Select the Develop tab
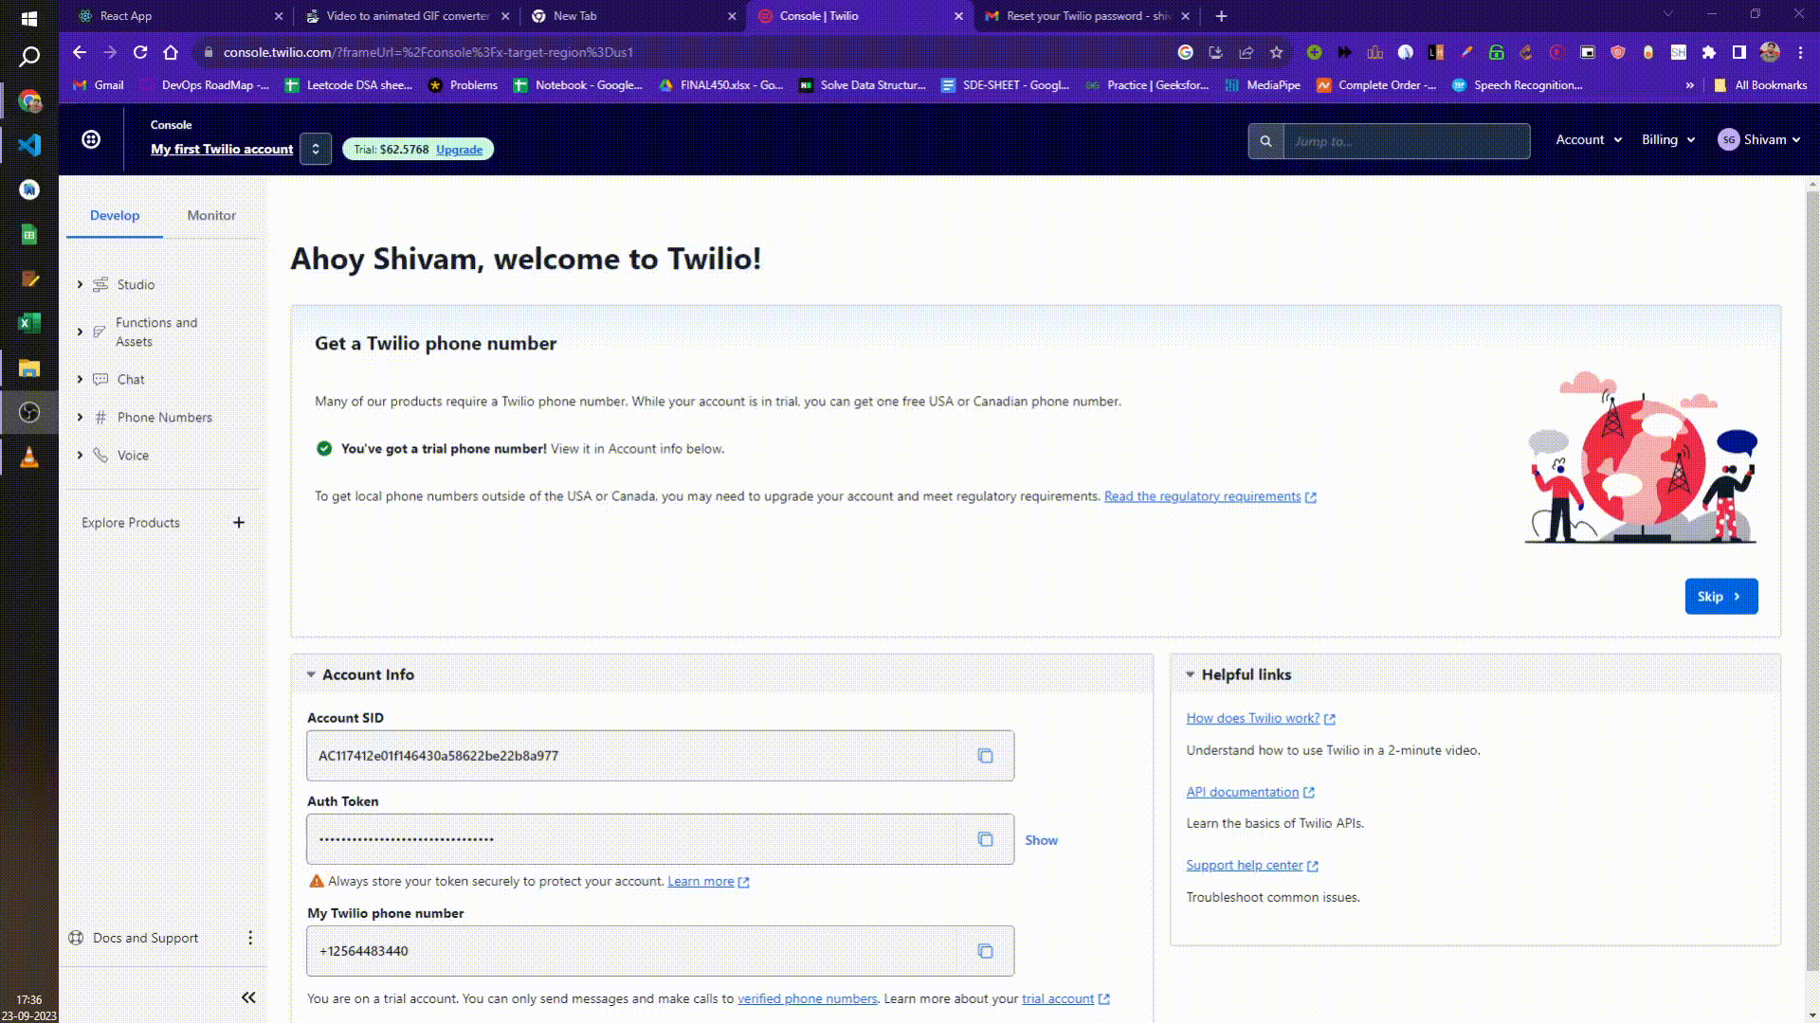 click(x=114, y=216)
